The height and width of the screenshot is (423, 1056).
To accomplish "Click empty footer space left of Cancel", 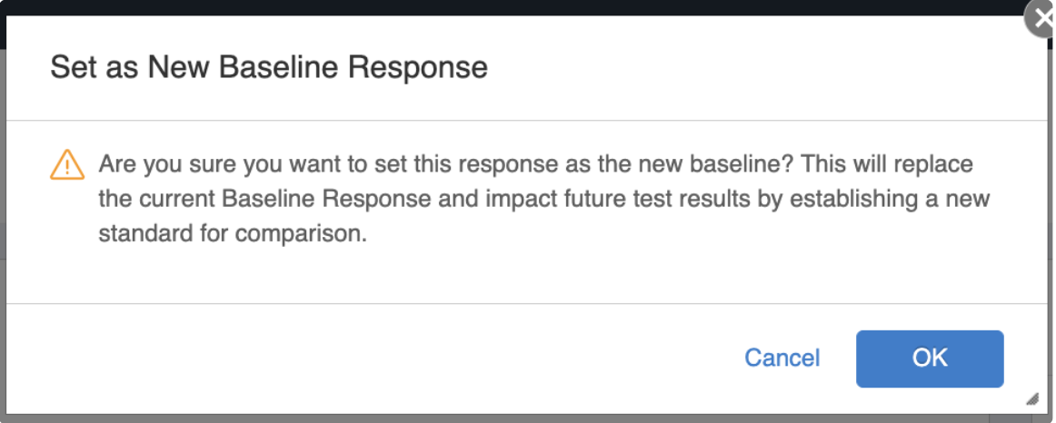I will (364, 359).
